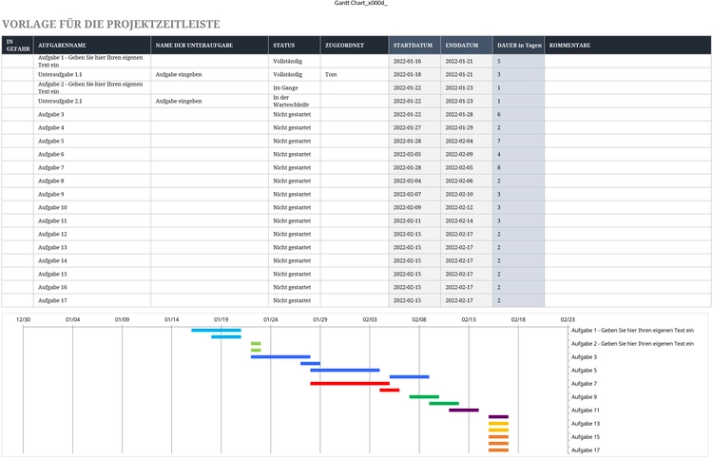Image resolution: width=713 pixels, height=459 pixels.
Task: Select the STARTDATUM column header
Action: click(414, 45)
